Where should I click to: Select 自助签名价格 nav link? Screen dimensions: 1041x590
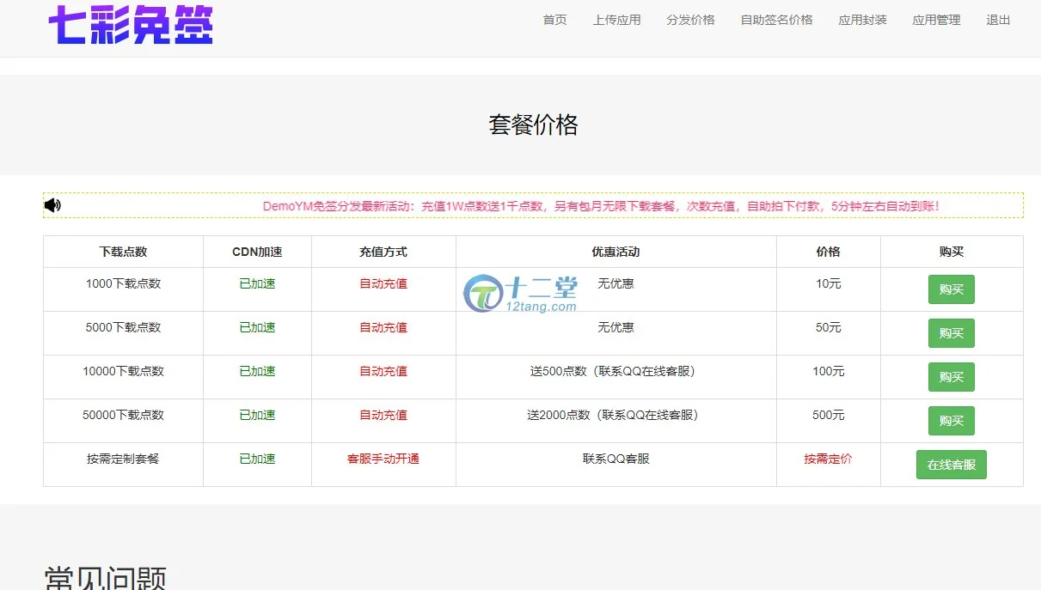pyautogui.click(x=776, y=20)
